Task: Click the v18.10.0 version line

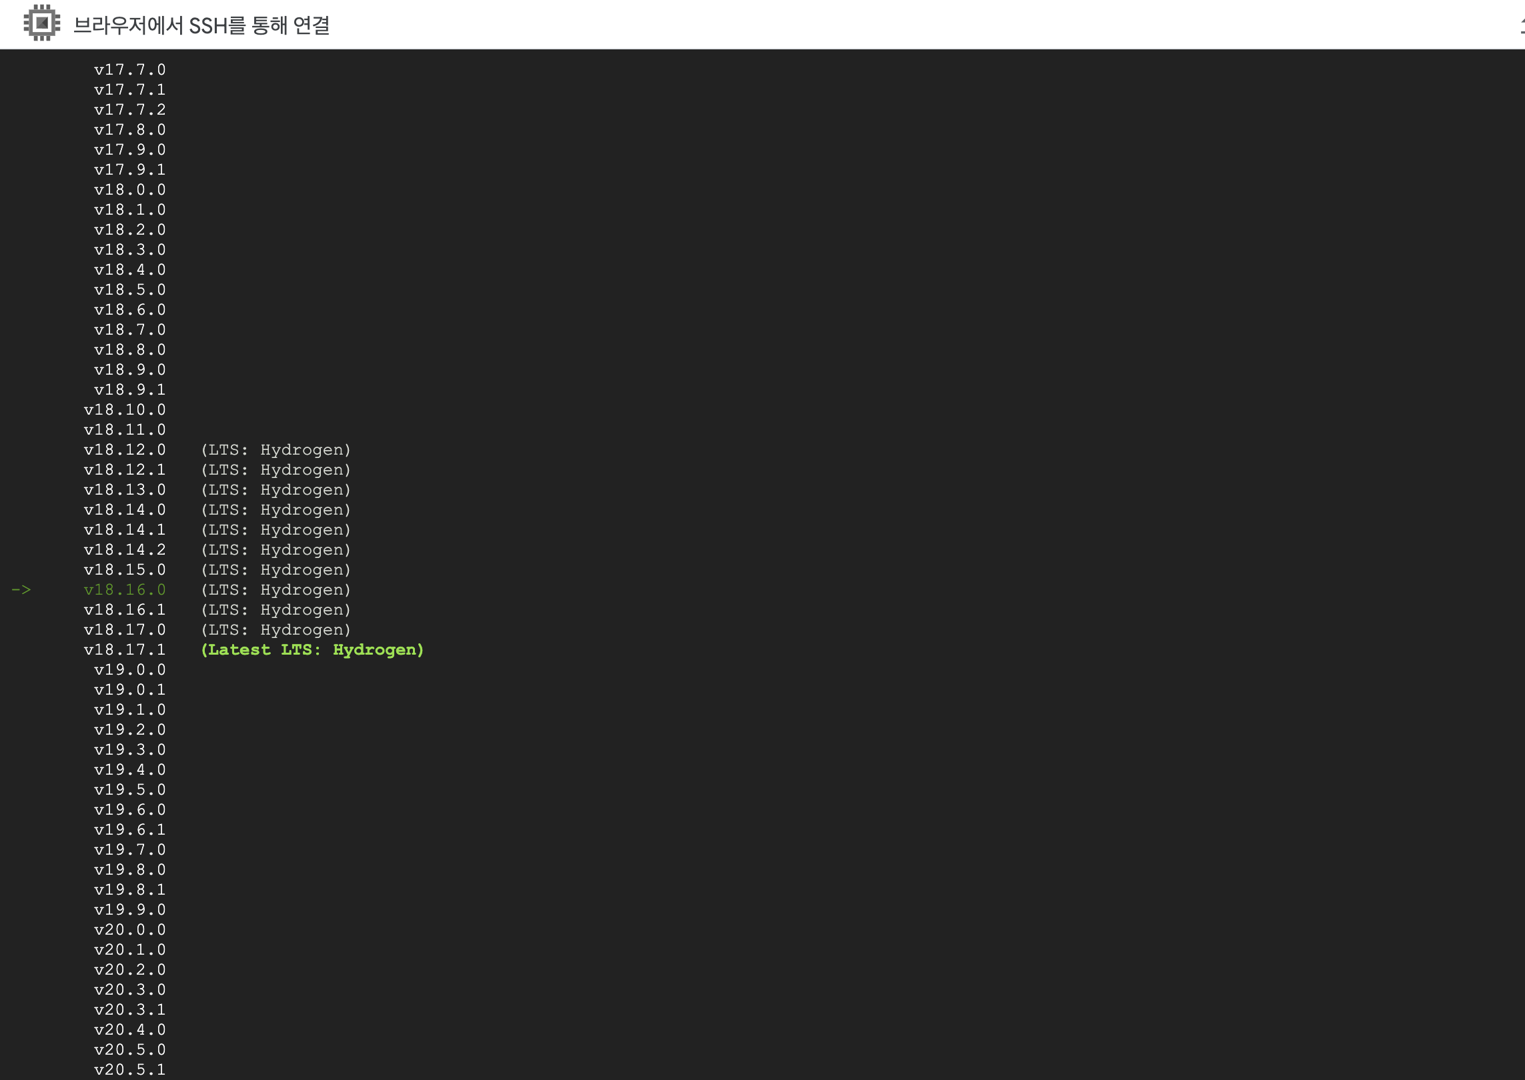Action: 125,409
